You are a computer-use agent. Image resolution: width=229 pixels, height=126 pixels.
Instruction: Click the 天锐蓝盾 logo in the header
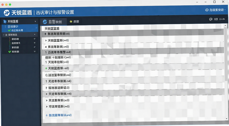(x=7, y=13)
